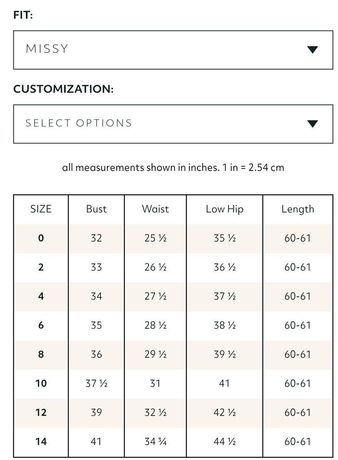This screenshot has height=460, width=338.
Task: Click the size 12 length value
Action: 298,412
